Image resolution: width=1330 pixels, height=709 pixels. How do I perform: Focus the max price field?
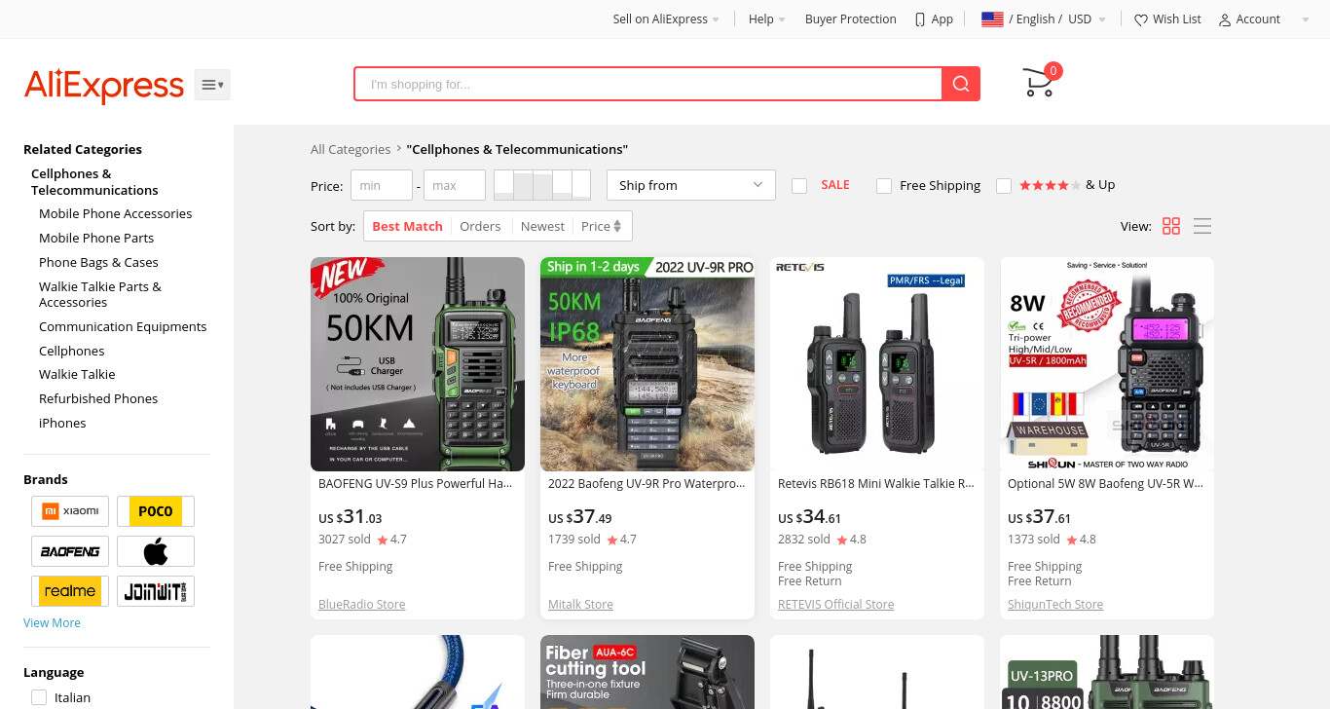(x=455, y=185)
